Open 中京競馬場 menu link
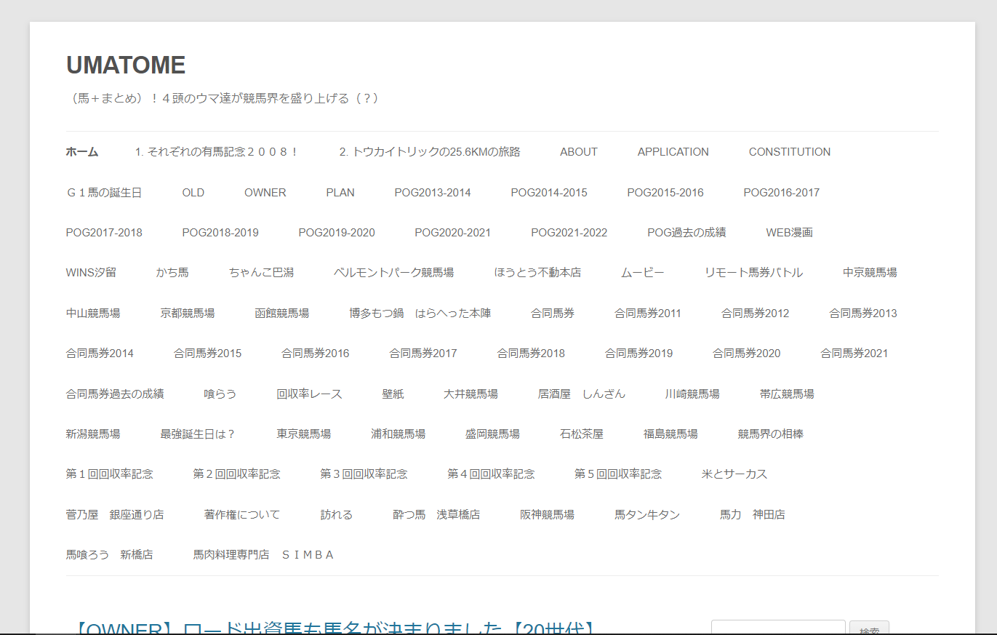The image size is (997, 635). [x=870, y=273]
